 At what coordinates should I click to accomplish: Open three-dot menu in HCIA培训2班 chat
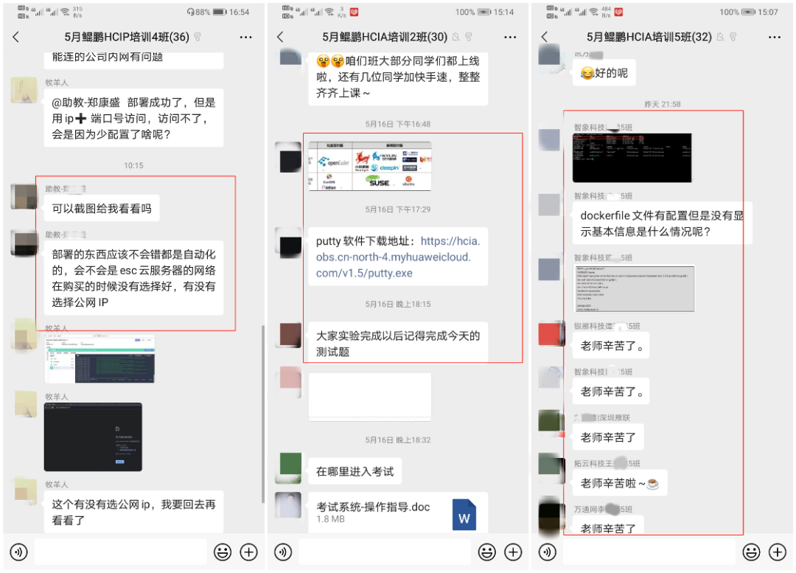coord(510,37)
